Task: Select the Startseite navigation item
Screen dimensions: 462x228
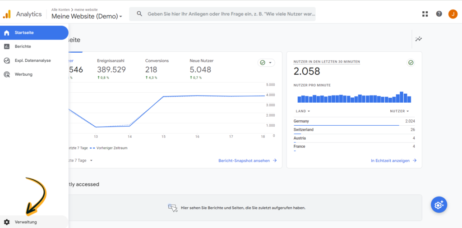Action: 24,32
